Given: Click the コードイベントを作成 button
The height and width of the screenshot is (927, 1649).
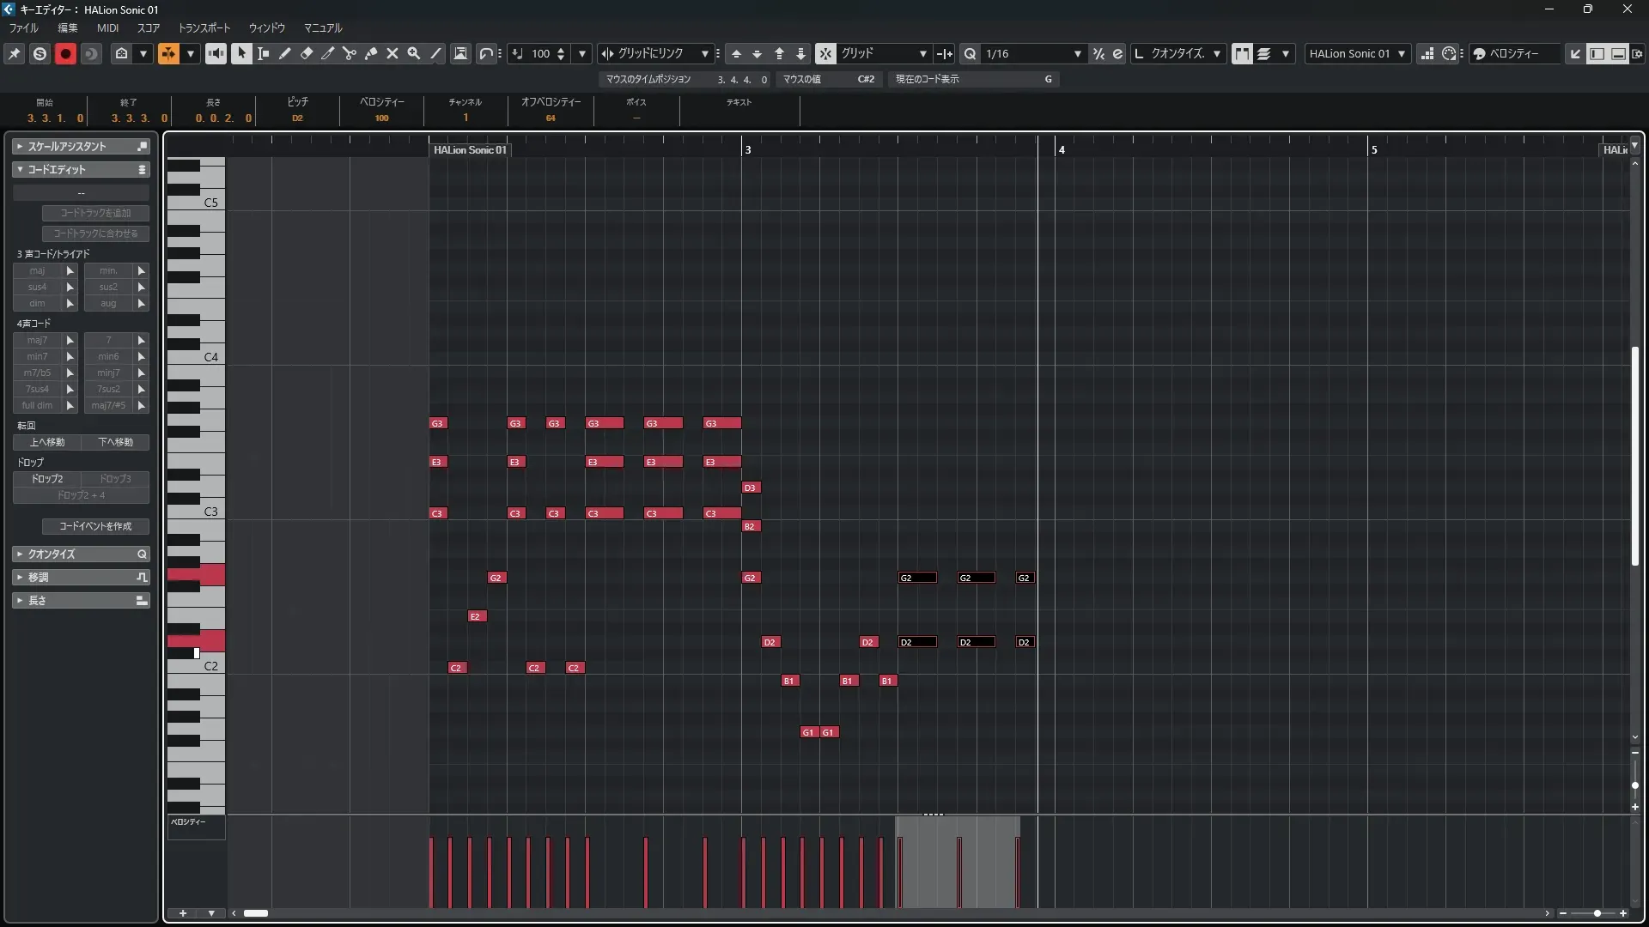Looking at the screenshot, I should pos(95,526).
